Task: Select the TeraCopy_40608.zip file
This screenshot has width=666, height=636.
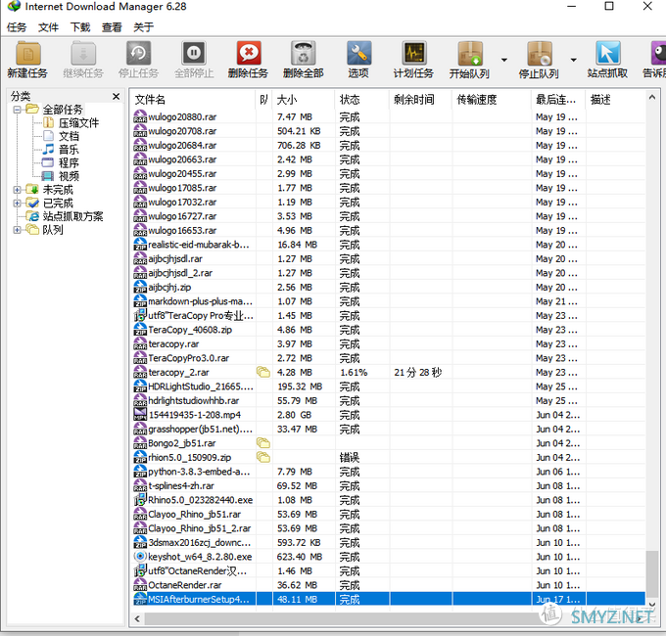Action: [190, 330]
